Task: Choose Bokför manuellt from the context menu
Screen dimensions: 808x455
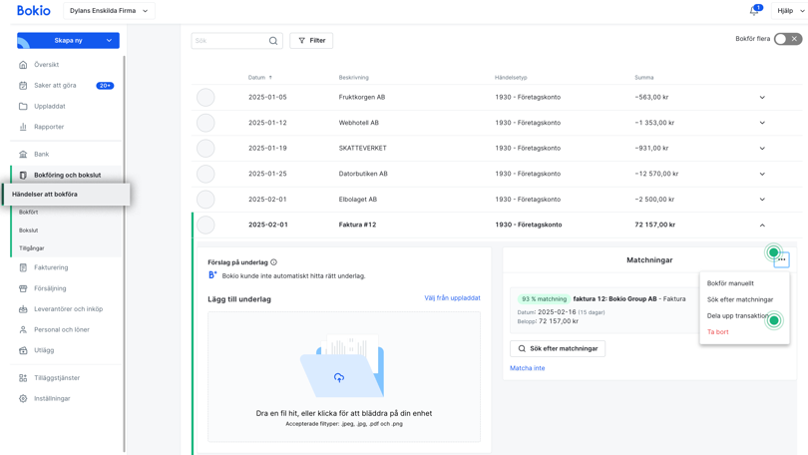Action: (x=730, y=283)
